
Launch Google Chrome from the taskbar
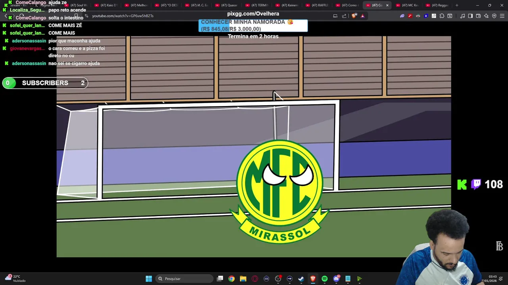click(x=231, y=279)
